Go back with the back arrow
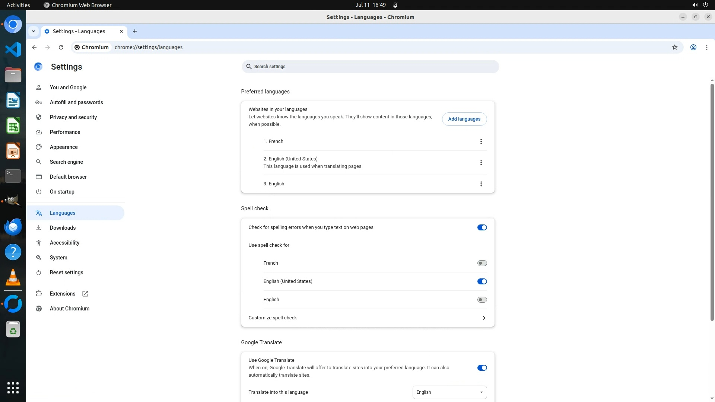The width and height of the screenshot is (715, 402). (x=34, y=47)
